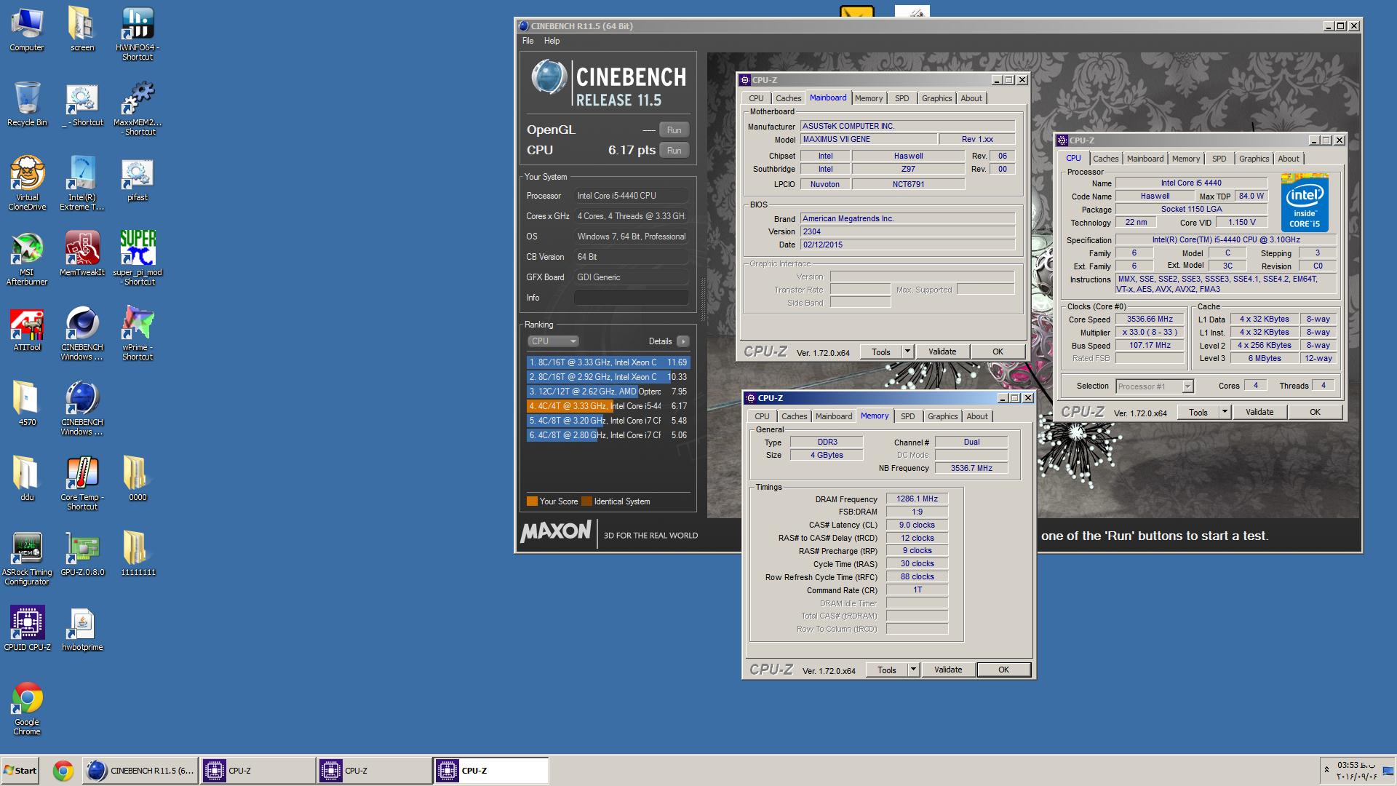
Task: Open the Processor #1 selection dropdown
Action: point(1155,386)
